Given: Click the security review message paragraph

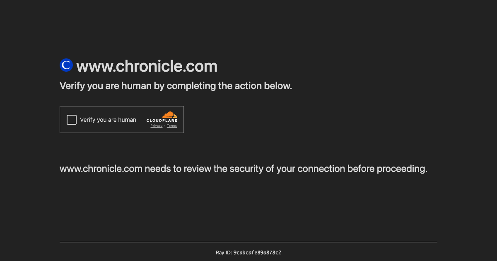Looking at the screenshot, I should pyautogui.click(x=244, y=169).
